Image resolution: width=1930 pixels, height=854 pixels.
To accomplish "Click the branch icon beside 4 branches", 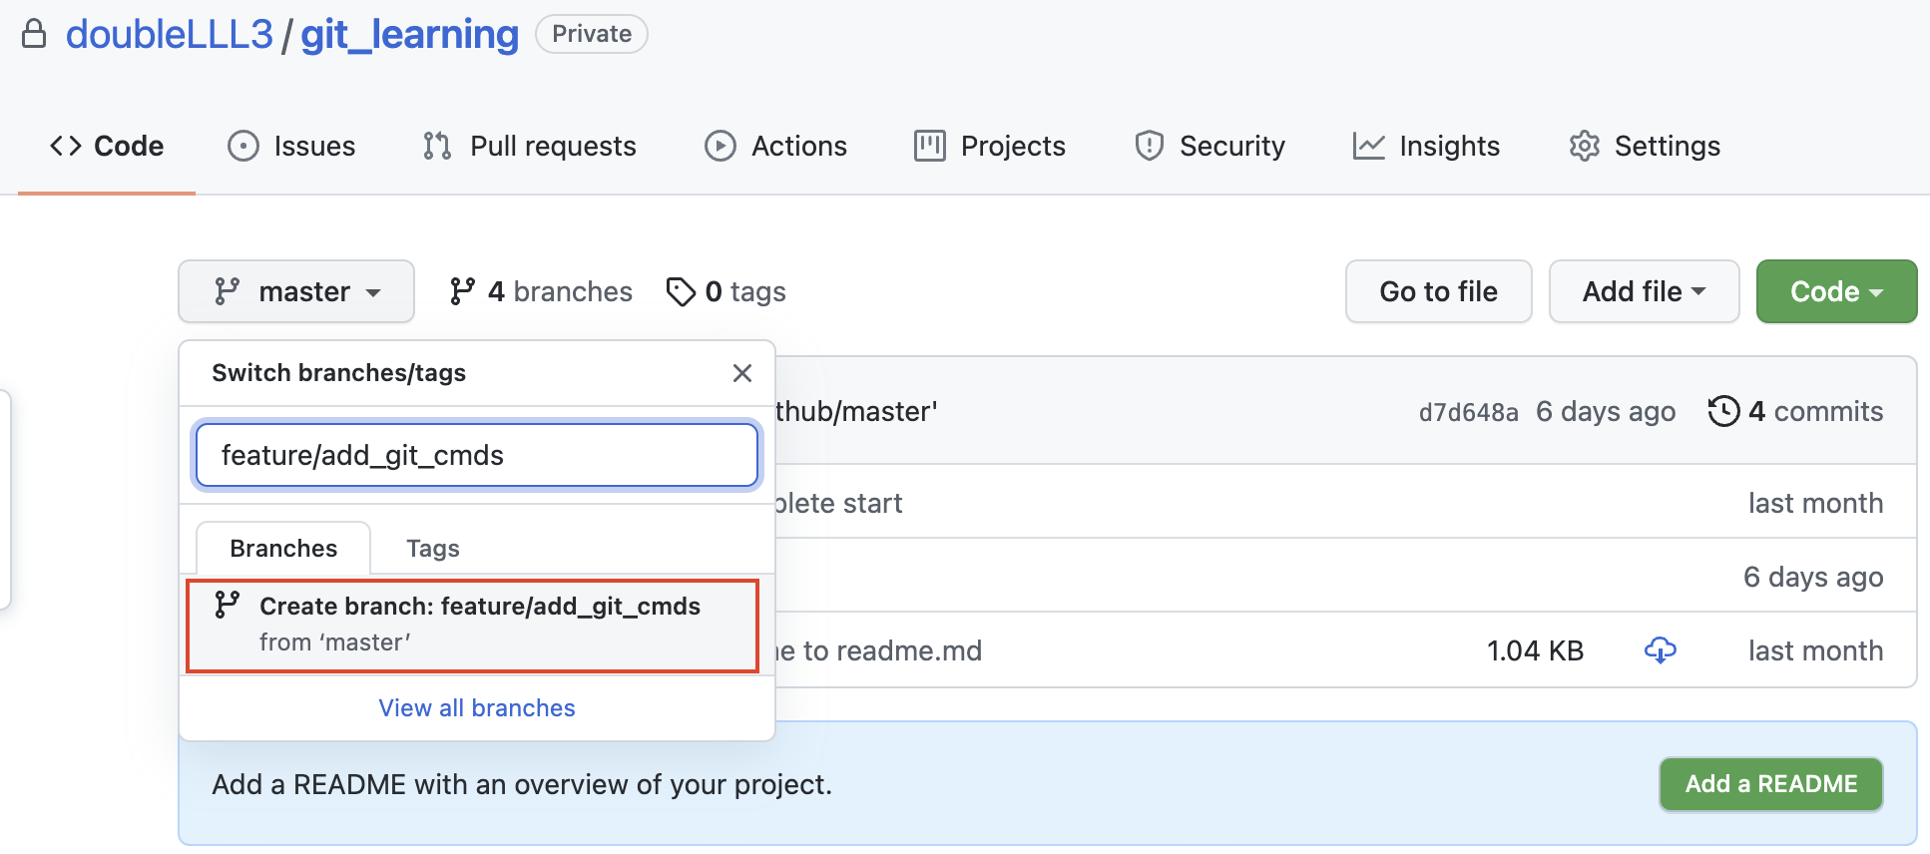I will click(462, 291).
